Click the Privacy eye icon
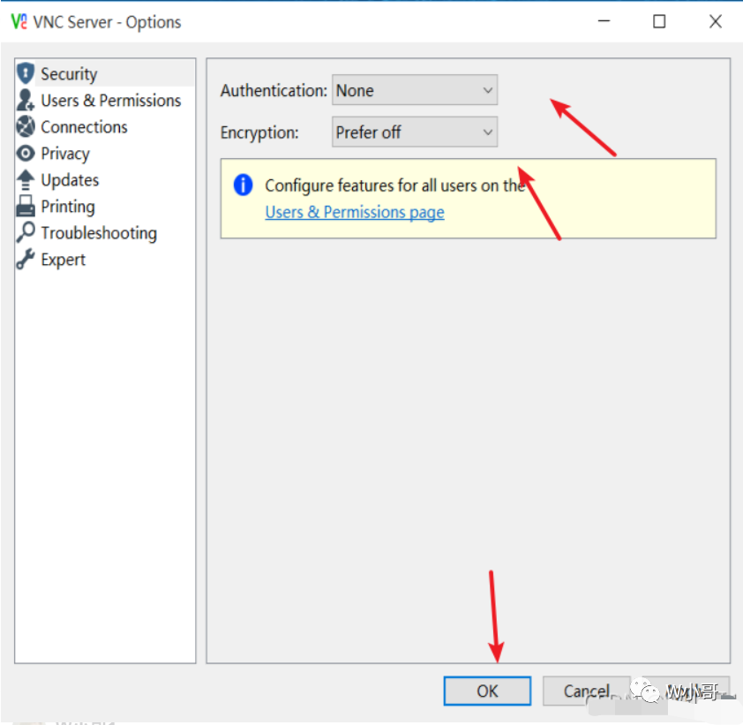The image size is (743, 725). pyautogui.click(x=26, y=153)
